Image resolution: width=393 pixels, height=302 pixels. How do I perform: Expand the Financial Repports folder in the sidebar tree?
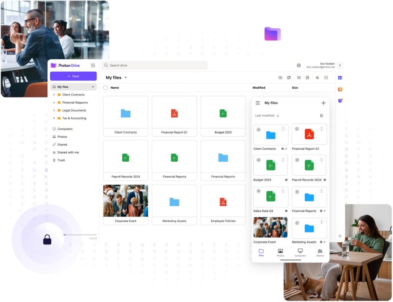tap(54, 103)
